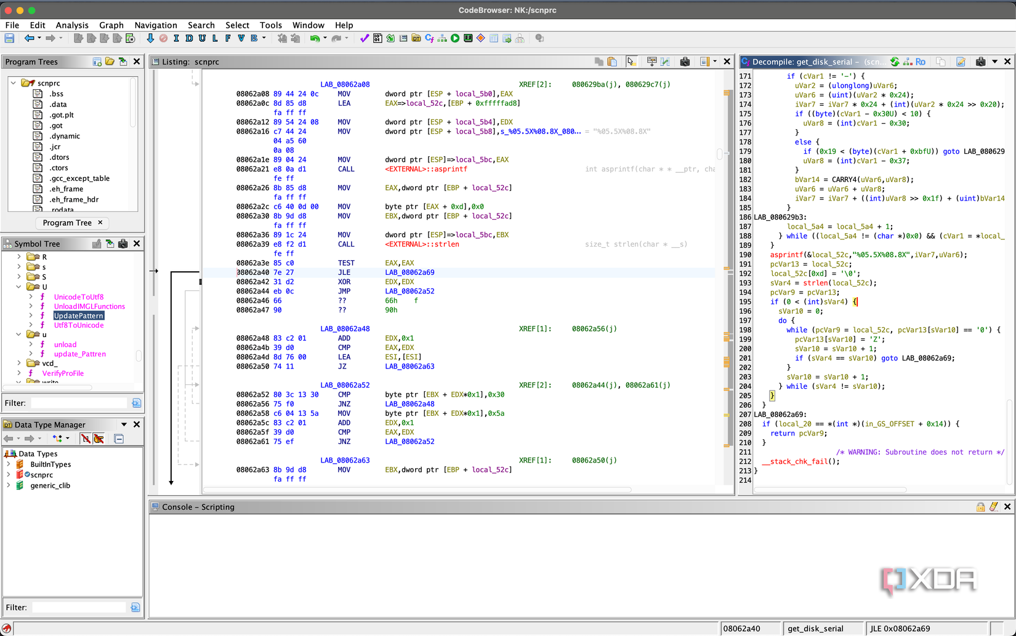Re-decompile using the green refresh arrows
The width and height of the screenshot is (1016, 636).
[x=894, y=62]
